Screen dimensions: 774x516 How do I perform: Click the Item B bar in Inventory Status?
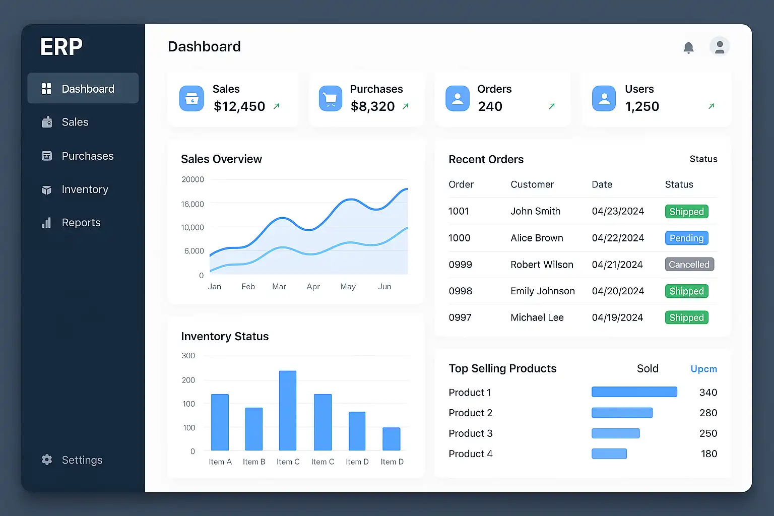pyautogui.click(x=254, y=429)
